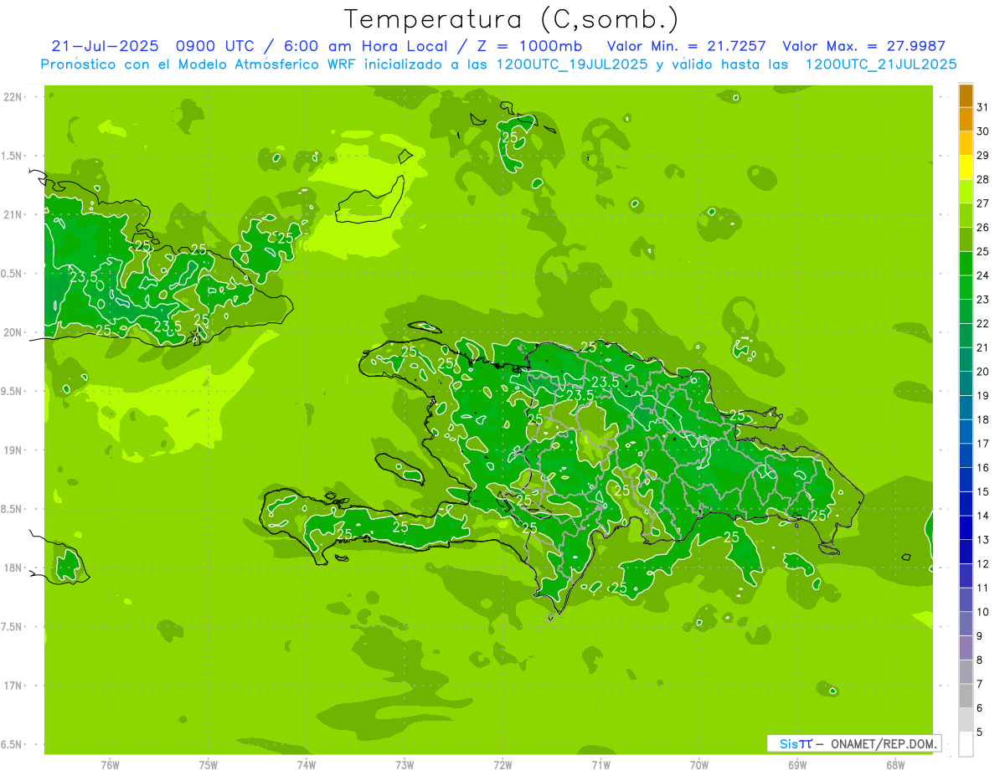Click colorbar swatch between 30 and 31
Viewport: 1005px width, 776px height.
[x=966, y=119]
